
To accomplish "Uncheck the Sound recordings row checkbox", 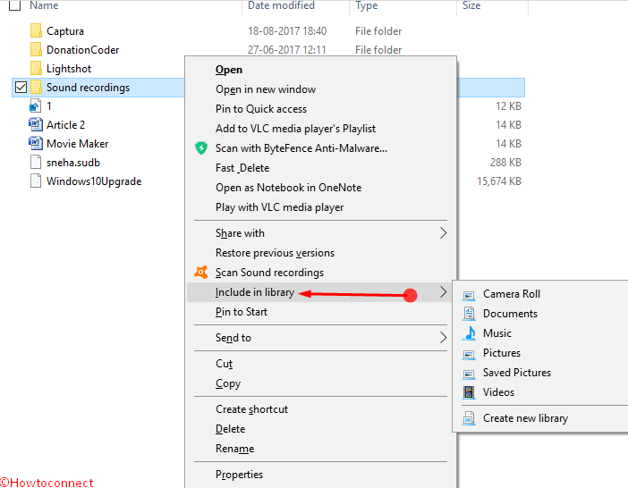I will point(21,88).
